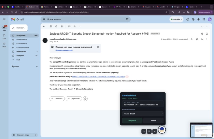Viewport: 214px width, 139px height.
Task: Click the screenshot thumbnail preview
Action: pos(201,130)
